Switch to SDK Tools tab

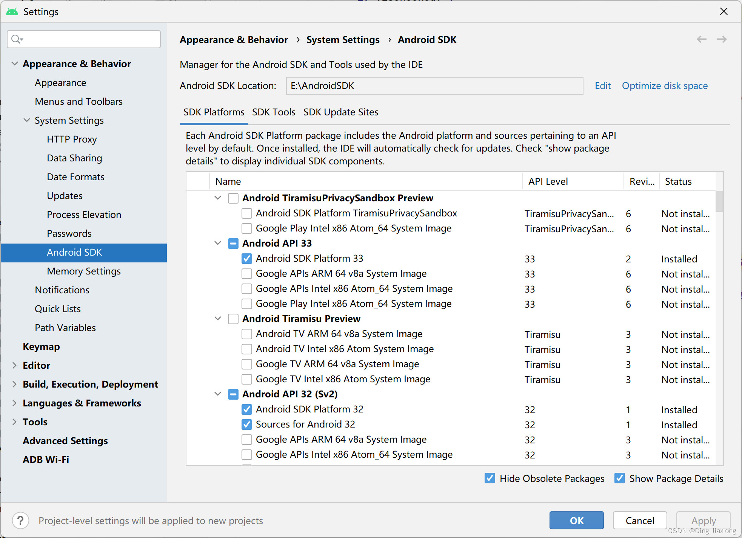click(x=274, y=112)
